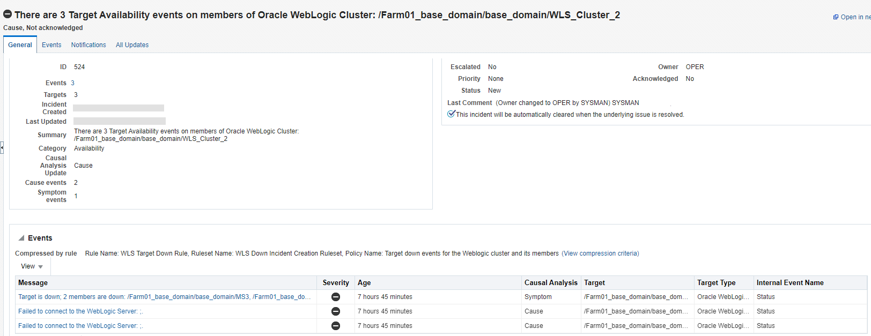Click the Symptom events count link
Screen dimensions: 871x336
click(76, 196)
